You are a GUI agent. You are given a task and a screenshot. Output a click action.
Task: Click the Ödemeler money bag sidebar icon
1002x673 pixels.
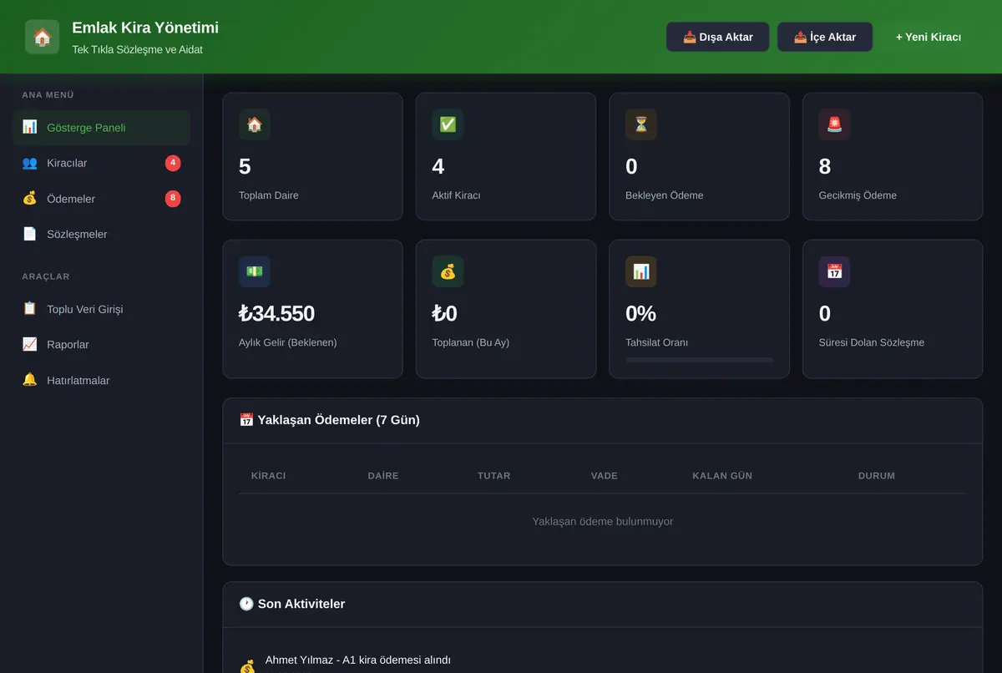click(30, 199)
